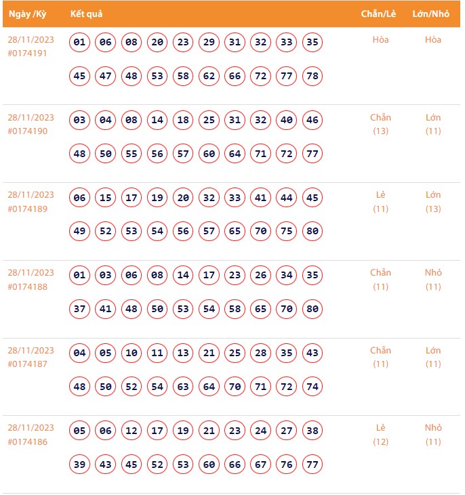Image resolution: width=465 pixels, height=495 pixels.
Task: Select ball 10 in draw #0174187
Action: 132,353
